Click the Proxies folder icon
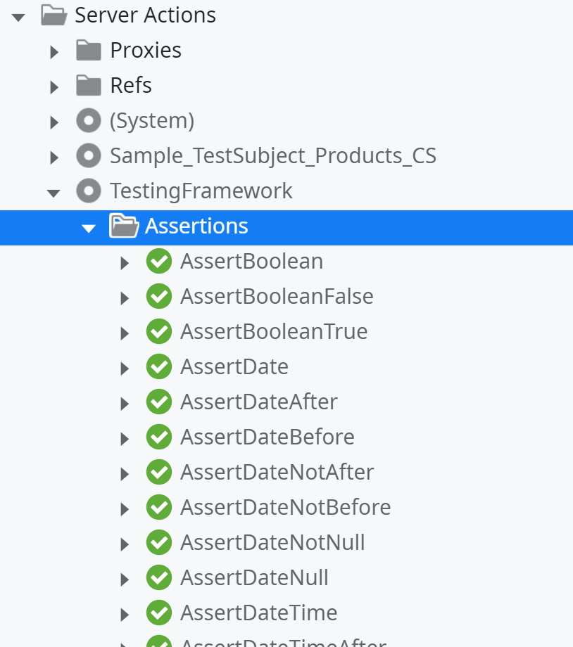This screenshot has height=647, width=573. (89, 50)
